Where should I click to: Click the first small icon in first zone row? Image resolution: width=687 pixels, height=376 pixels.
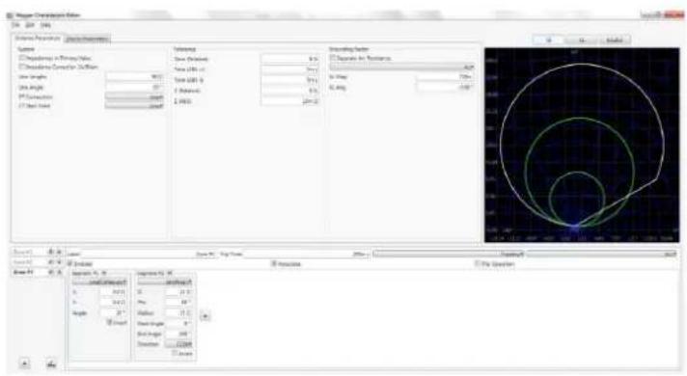coord(51,253)
